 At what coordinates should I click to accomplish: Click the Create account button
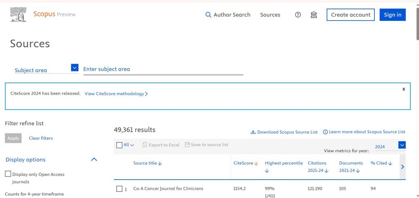[x=350, y=15]
